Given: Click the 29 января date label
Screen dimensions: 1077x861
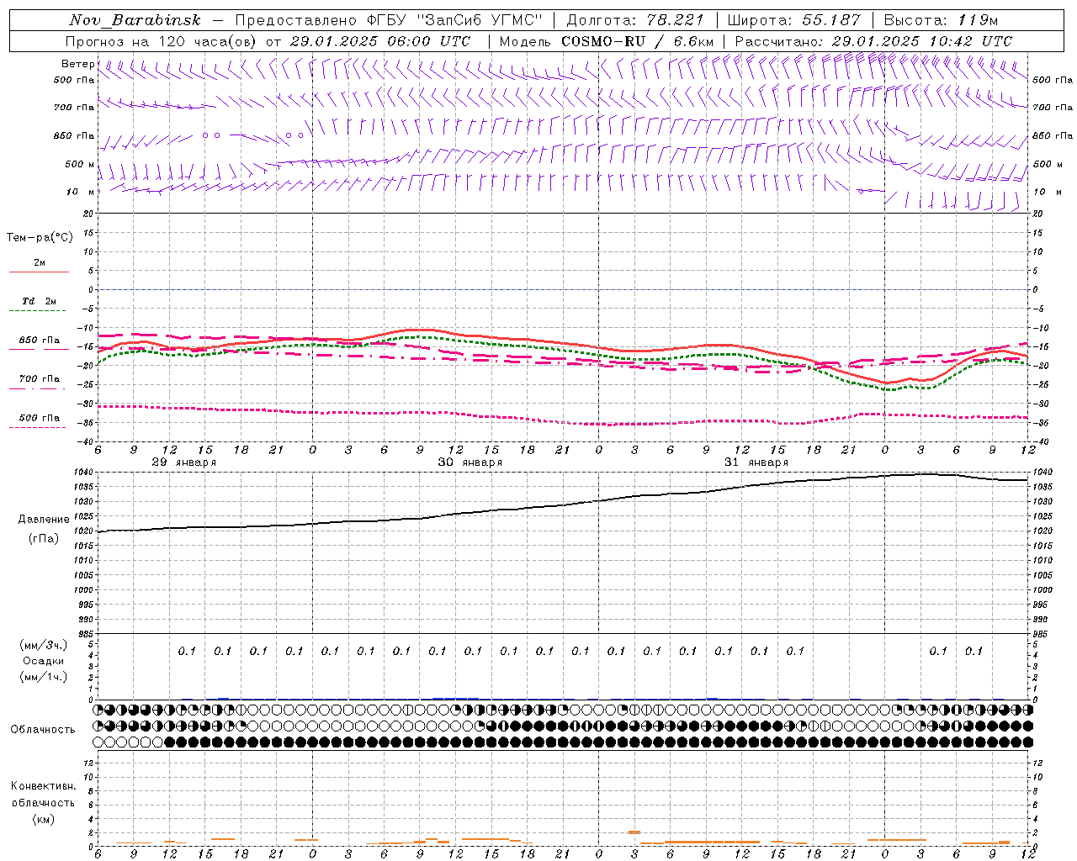Looking at the screenshot, I should pyautogui.click(x=183, y=462).
